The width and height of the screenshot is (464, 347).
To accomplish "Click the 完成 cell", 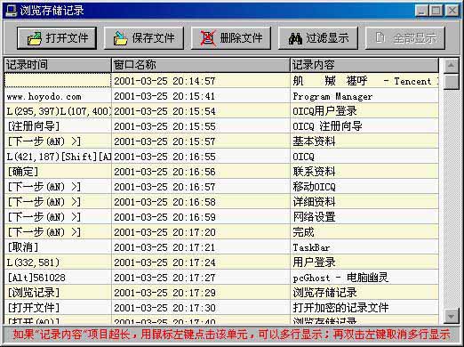I will coord(364,232).
